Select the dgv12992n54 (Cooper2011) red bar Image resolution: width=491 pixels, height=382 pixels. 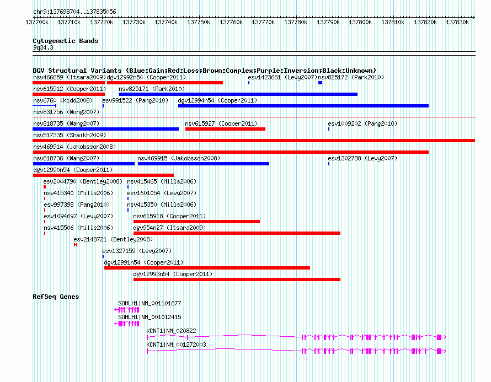165,83
